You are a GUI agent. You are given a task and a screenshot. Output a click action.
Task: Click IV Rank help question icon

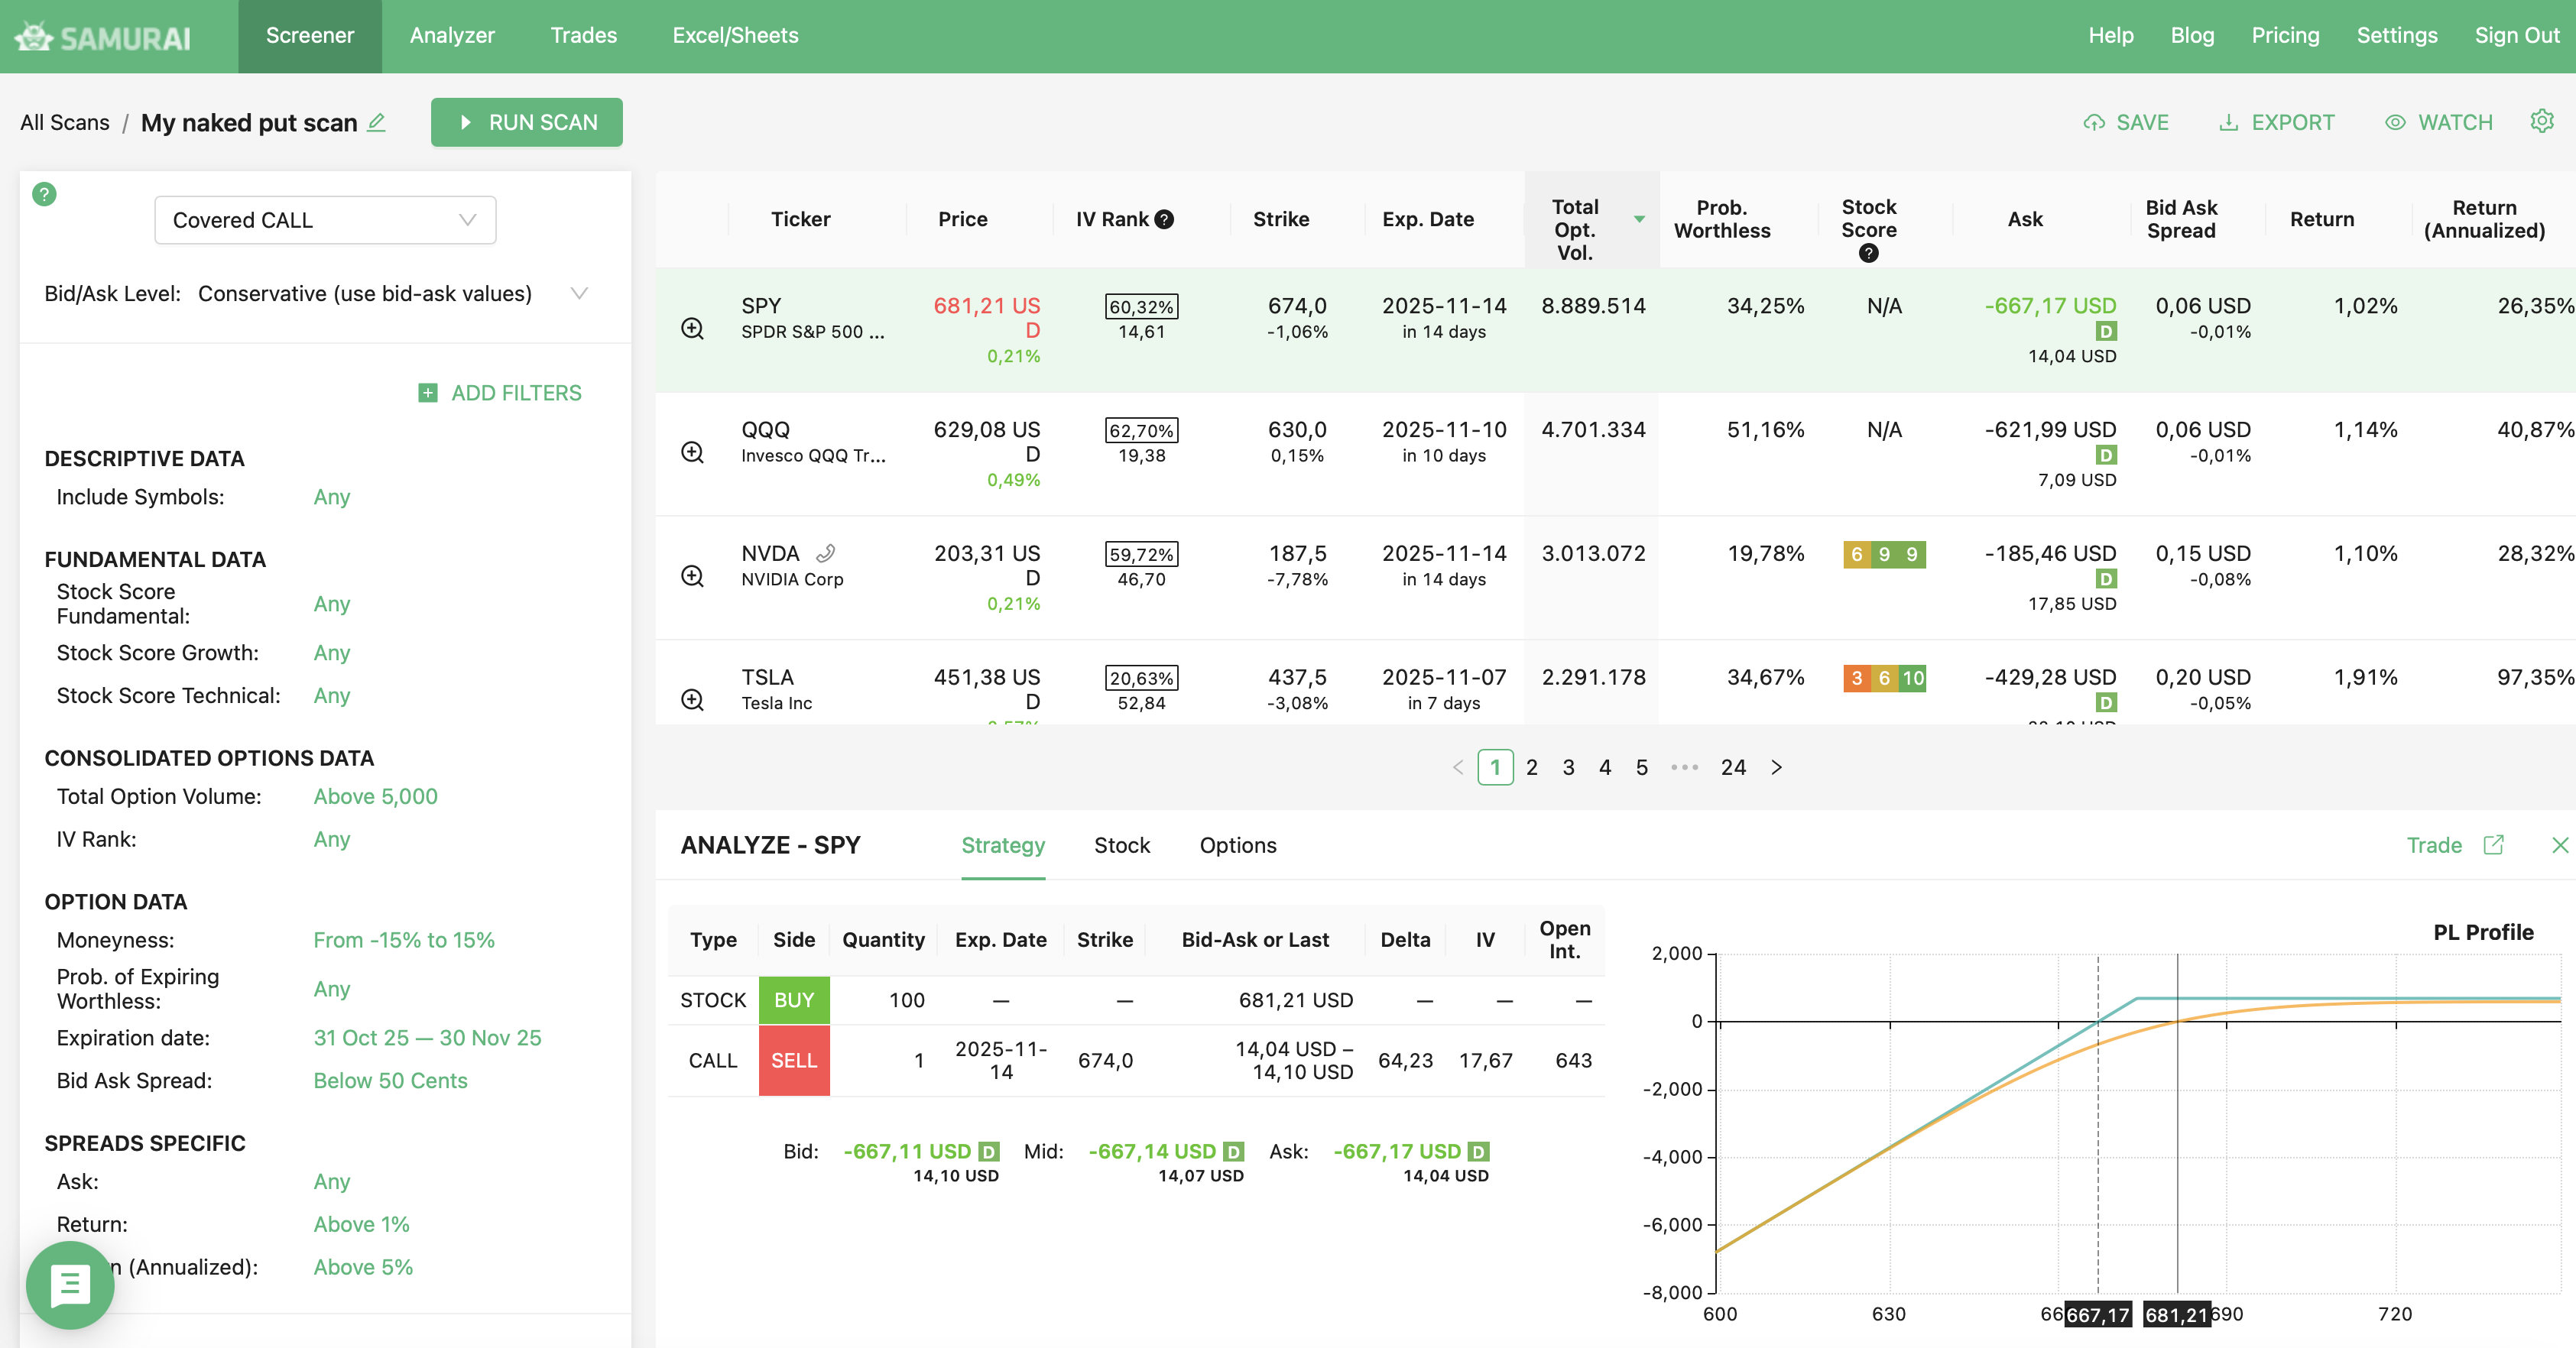point(1164,219)
